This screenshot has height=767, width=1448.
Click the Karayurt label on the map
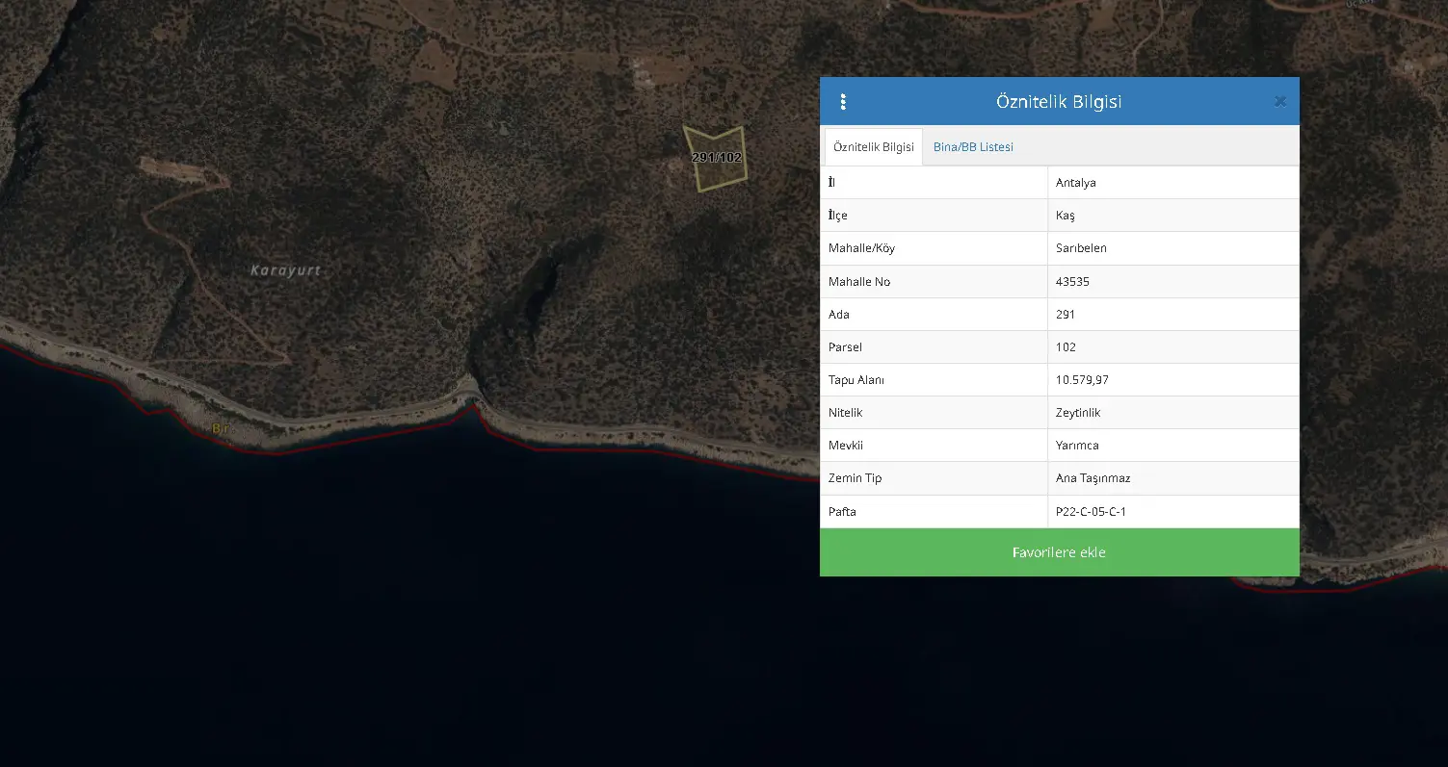point(285,270)
